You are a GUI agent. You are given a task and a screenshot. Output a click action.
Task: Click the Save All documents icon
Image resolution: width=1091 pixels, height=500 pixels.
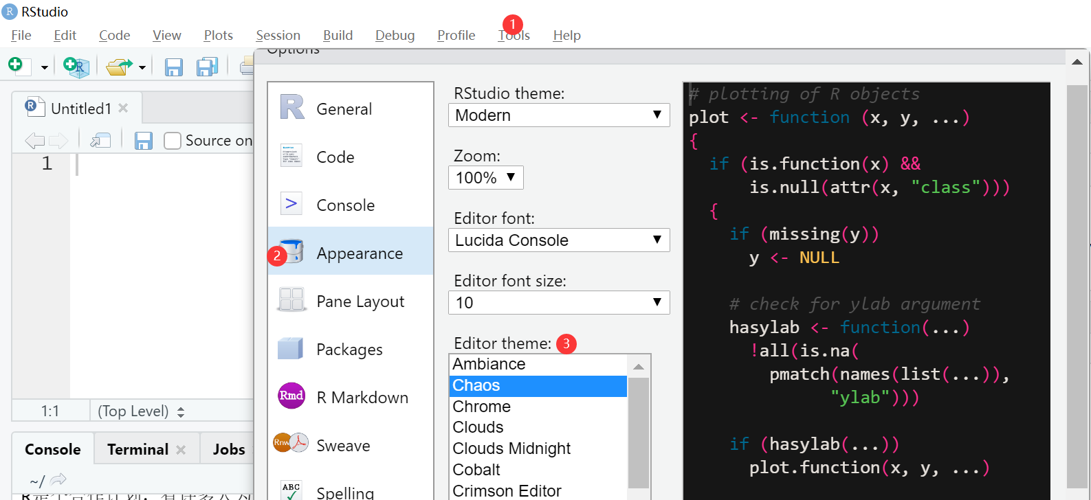(207, 67)
